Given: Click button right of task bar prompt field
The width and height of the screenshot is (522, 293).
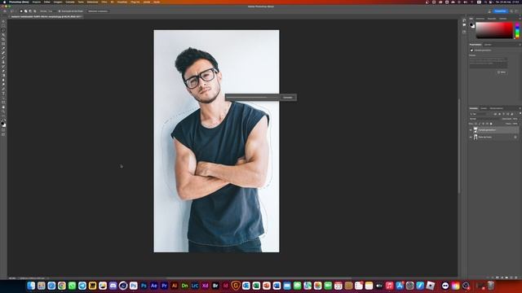Looking at the screenshot, I should [x=288, y=98].
